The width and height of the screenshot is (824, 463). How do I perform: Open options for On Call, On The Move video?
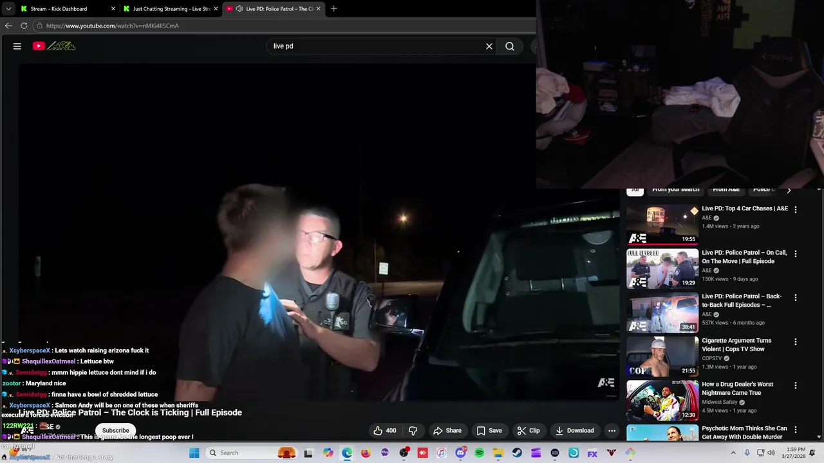point(796,254)
